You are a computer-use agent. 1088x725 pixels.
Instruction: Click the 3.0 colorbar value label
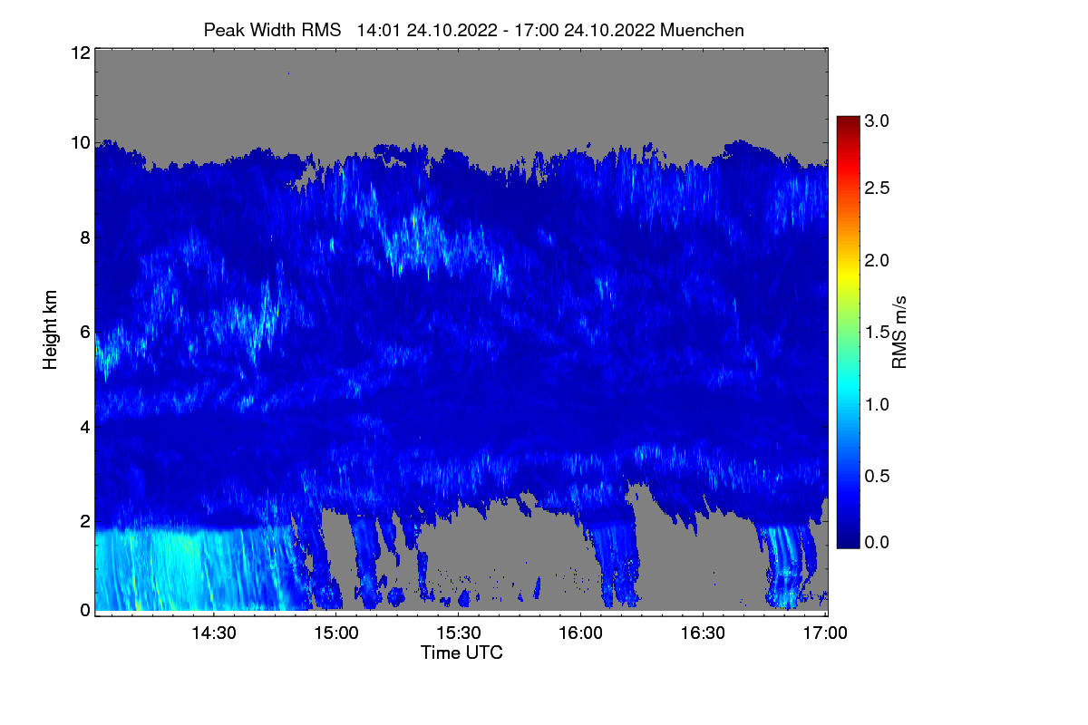pos(878,121)
